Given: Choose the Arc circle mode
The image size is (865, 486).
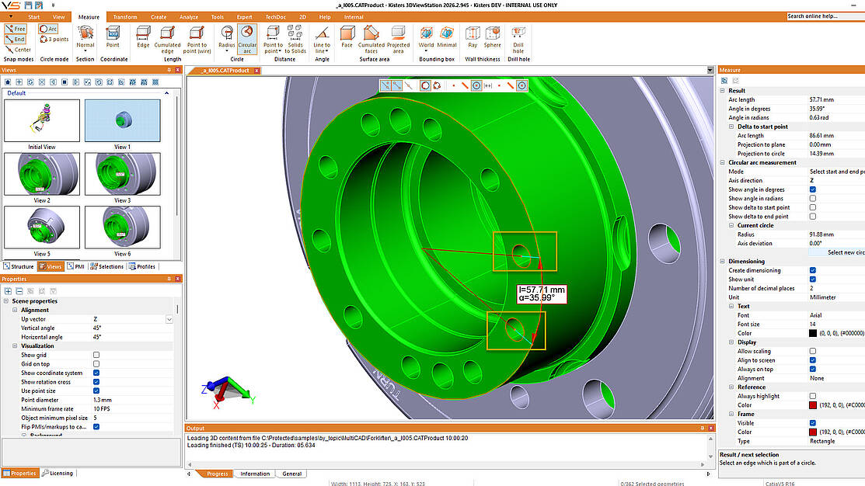Looking at the screenshot, I should click(48, 29).
